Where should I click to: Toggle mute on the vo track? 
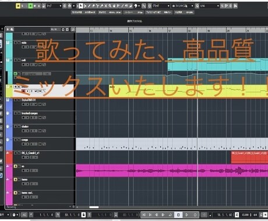tap(15, 166)
